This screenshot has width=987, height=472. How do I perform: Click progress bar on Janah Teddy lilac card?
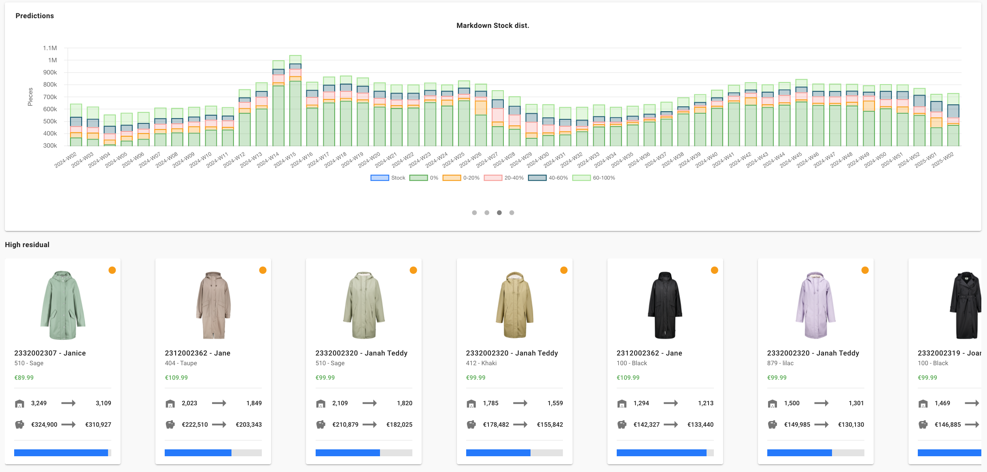(x=815, y=453)
